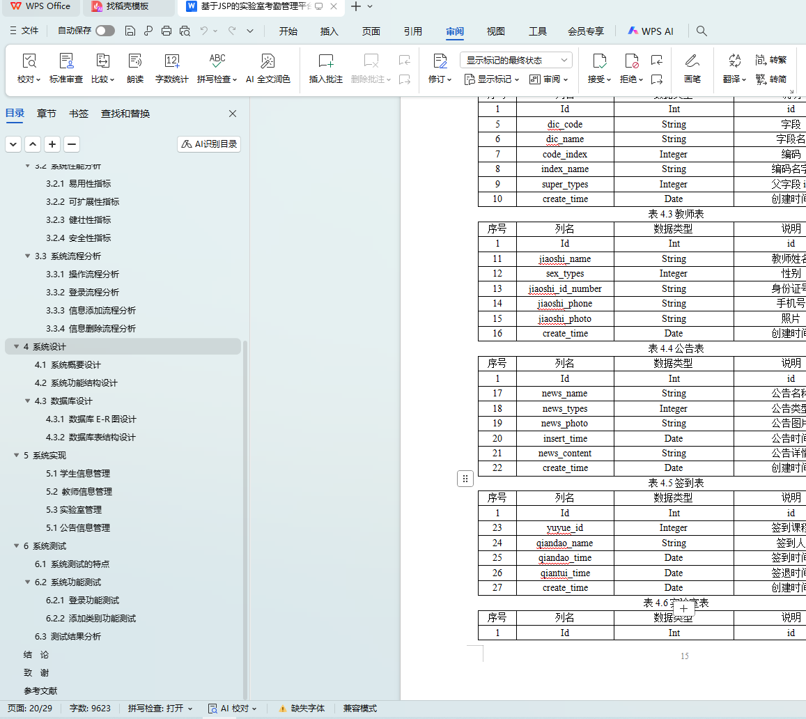806x719 pixels.
Task: Click the 接受 accept changes icon
Action: click(599, 62)
